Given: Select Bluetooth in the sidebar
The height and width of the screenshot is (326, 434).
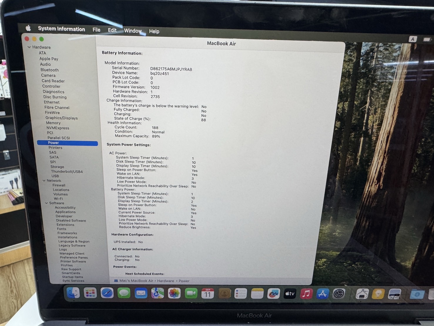Looking at the screenshot, I should (49, 70).
